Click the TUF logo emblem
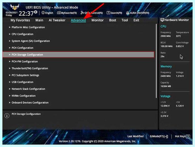This screenshot has height=147, width=195. [x=15, y=7]
